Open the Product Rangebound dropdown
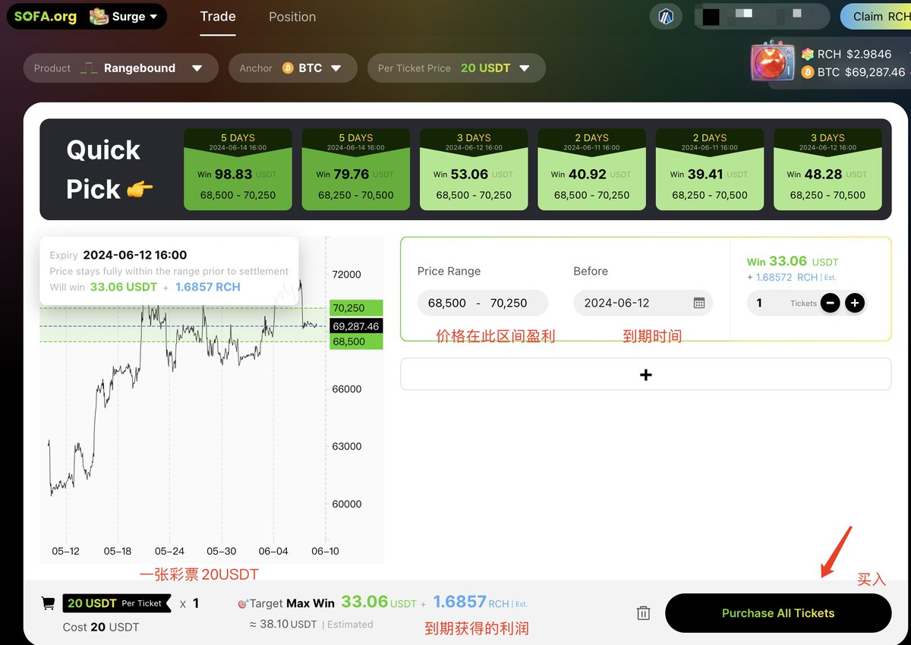 pos(121,68)
